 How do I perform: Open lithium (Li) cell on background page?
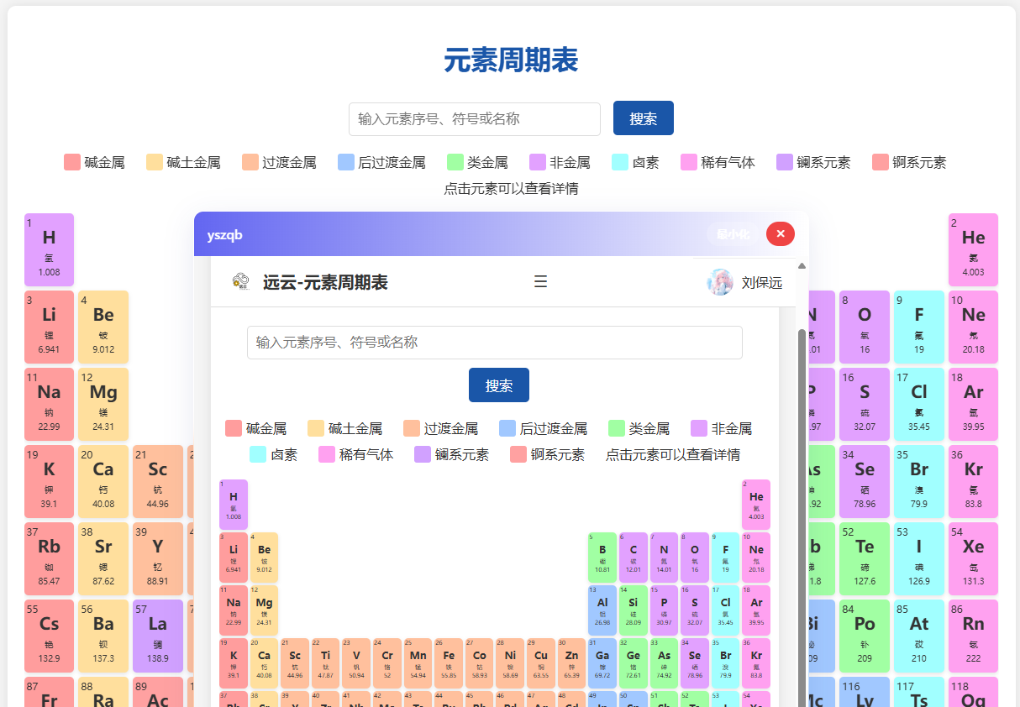tap(50, 327)
